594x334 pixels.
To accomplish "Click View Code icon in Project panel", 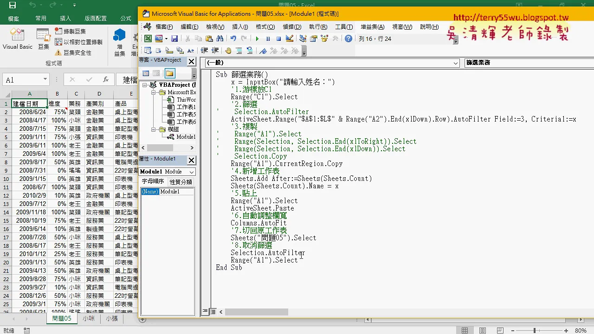I will click(146, 73).
